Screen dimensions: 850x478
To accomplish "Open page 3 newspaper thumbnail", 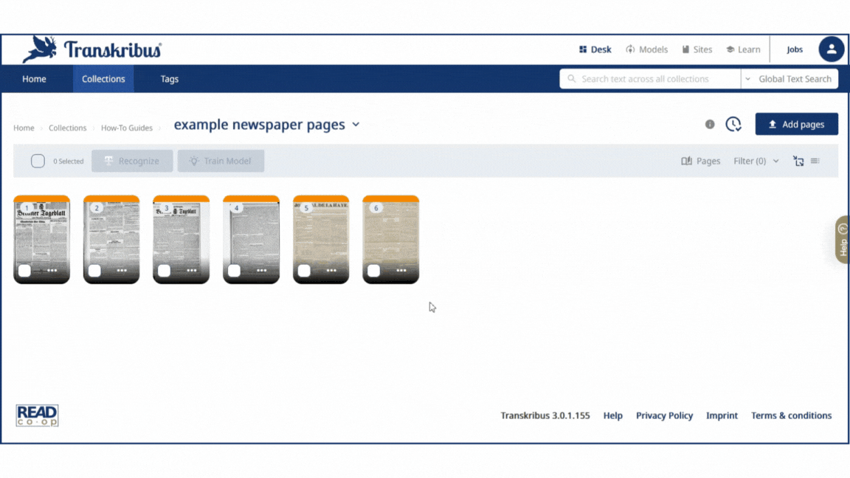I will coord(181,240).
